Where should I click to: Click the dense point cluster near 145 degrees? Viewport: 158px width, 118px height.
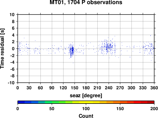72,50
